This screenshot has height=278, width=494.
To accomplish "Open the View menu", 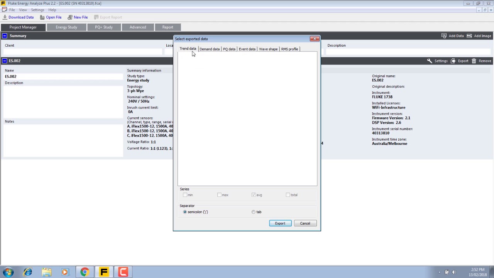I will click(23, 10).
